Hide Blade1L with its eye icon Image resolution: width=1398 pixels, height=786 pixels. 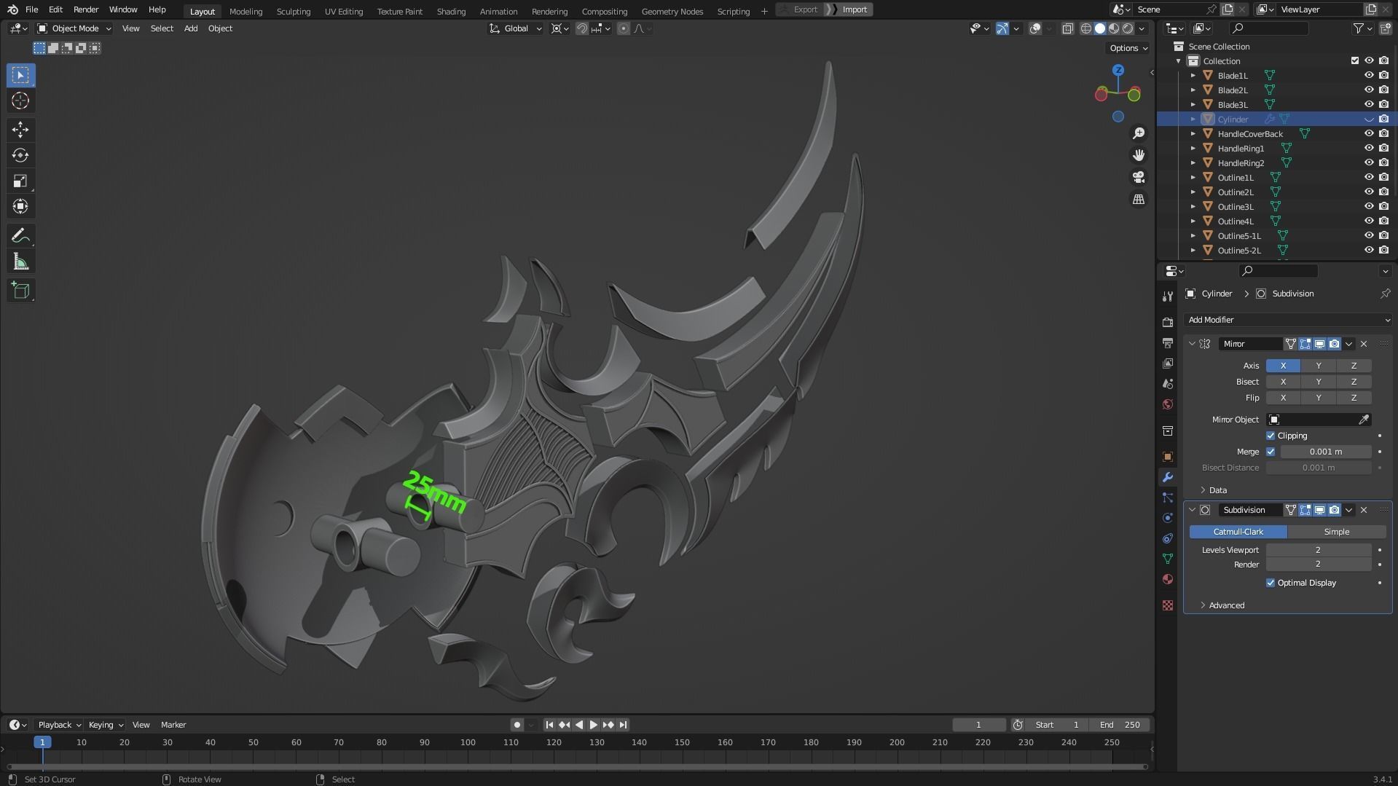[x=1368, y=75]
